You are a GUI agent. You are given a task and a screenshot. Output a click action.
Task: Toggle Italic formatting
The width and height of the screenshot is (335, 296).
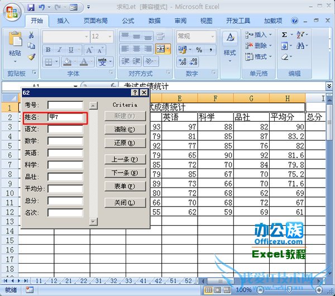60,50
